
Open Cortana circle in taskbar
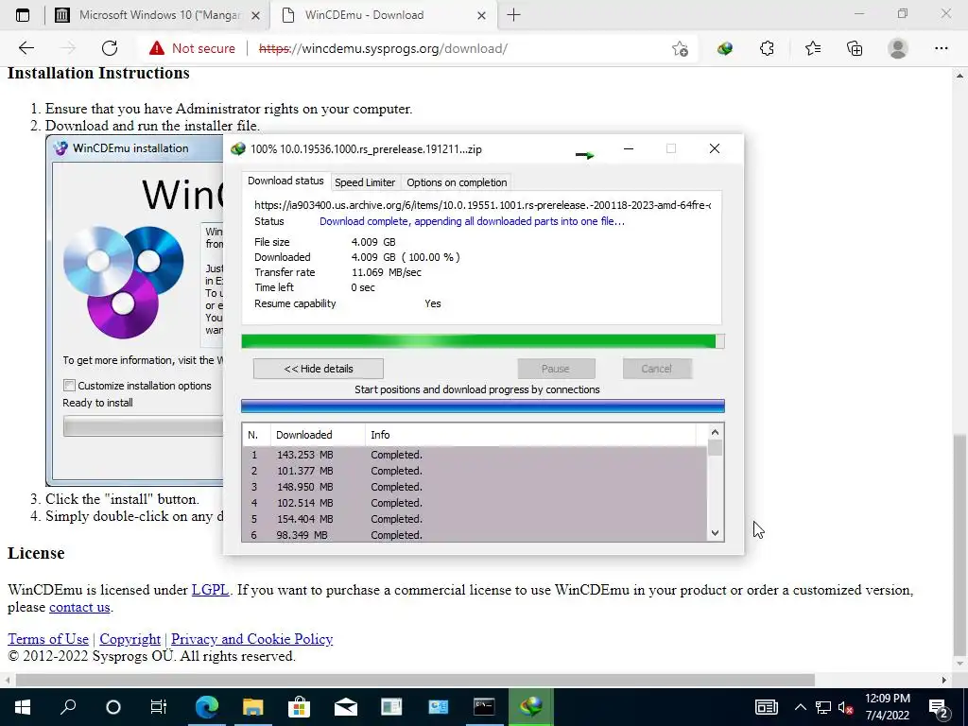click(113, 707)
